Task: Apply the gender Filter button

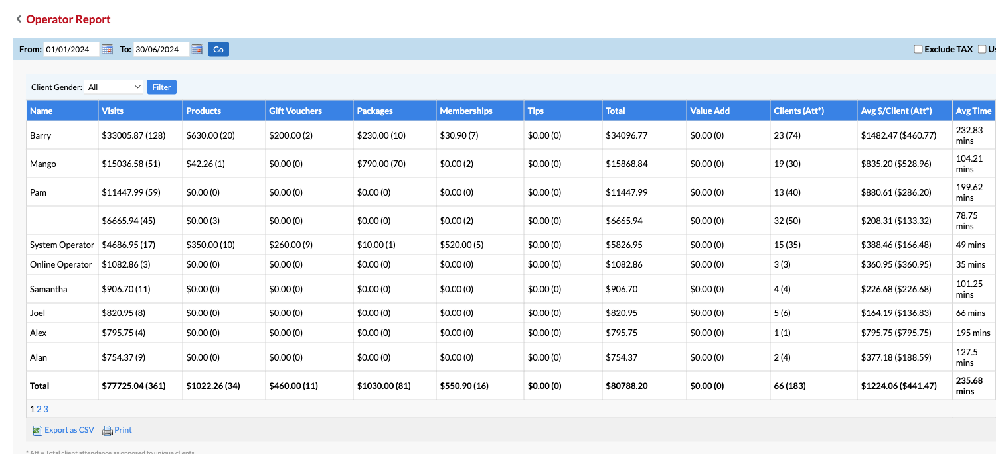Action: 161,87
